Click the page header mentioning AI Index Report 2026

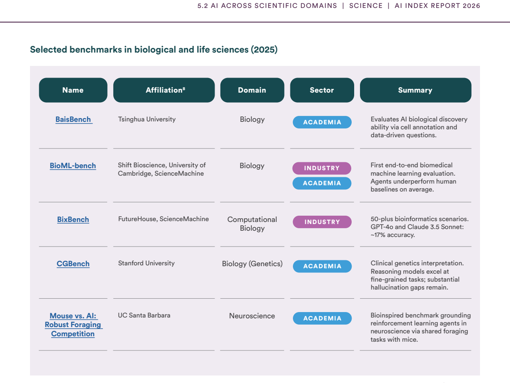click(x=339, y=6)
